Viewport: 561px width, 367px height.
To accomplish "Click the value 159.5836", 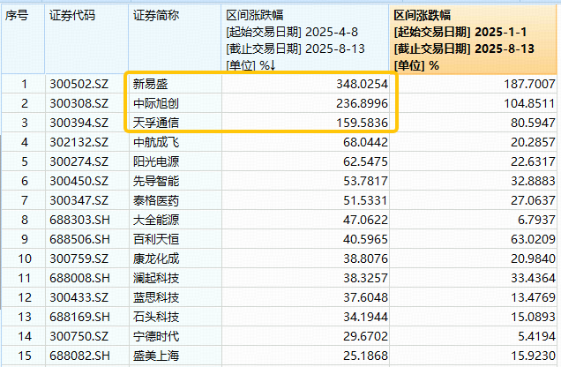I will tap(362, 123).
